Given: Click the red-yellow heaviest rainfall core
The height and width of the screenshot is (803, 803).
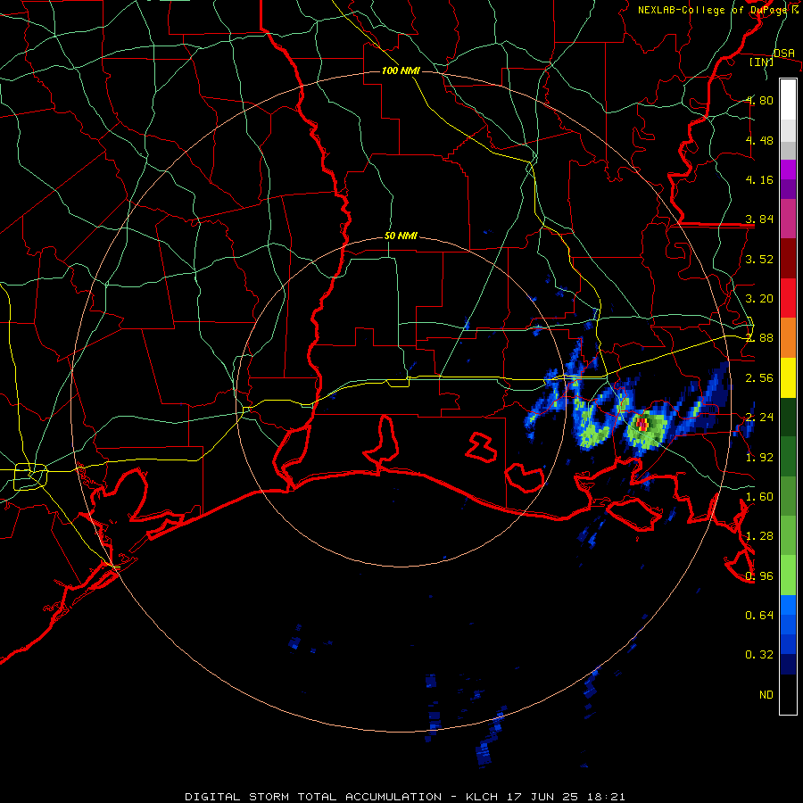Looking at the screenshot, I should 642,424.
